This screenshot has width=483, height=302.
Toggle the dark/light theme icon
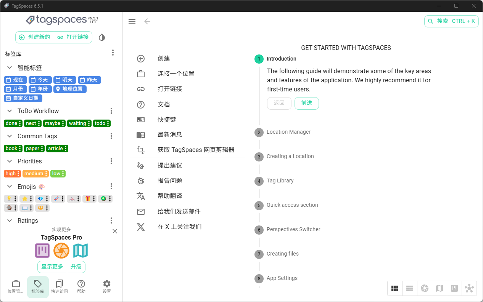click(x=101, y=37)
